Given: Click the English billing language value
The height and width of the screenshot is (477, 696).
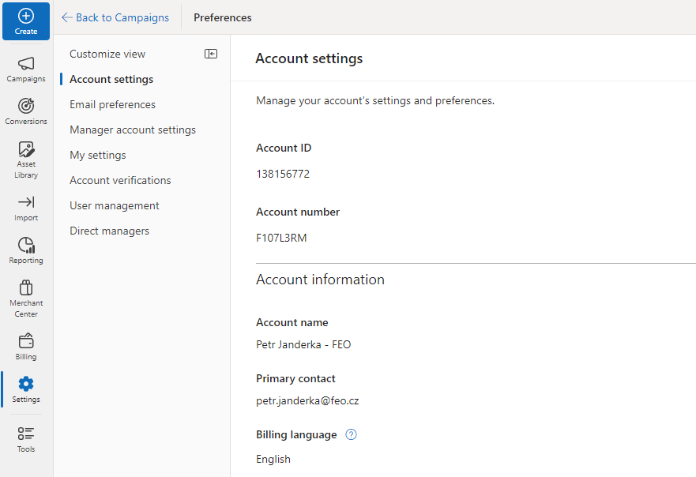Looking at the screenshot, I should [273, 459].
